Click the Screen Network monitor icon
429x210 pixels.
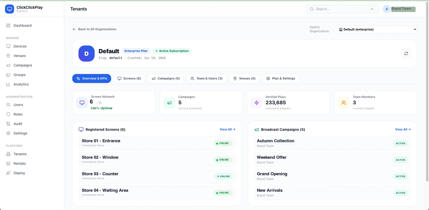pyautogui.click(x=82, y=103)
